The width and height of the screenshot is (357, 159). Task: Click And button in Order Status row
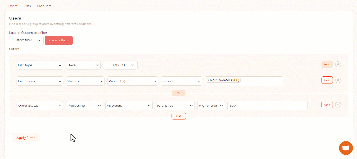click(x=327, y=105)
